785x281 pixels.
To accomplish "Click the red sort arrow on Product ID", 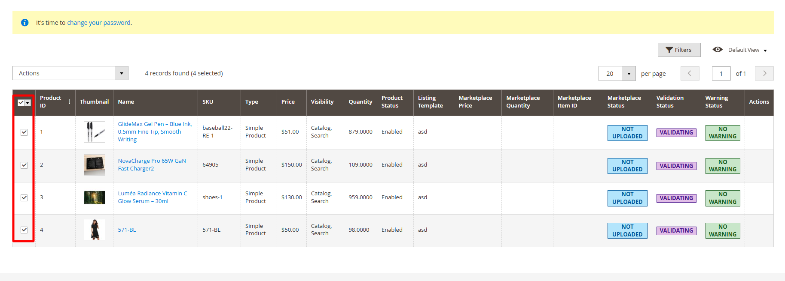I will pyautogui.click(x=69, y=102).
